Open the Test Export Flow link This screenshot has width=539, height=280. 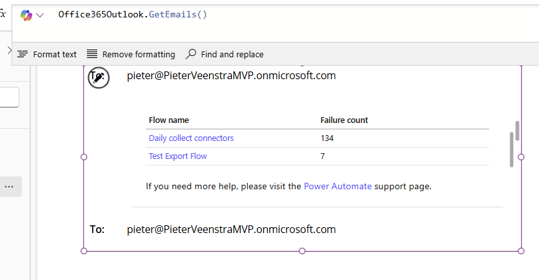[178, 156]
